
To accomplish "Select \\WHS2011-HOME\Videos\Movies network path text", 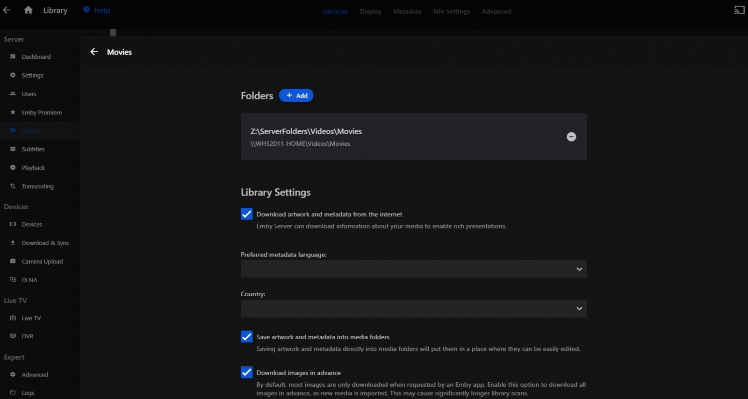I will tap(300, 143).
